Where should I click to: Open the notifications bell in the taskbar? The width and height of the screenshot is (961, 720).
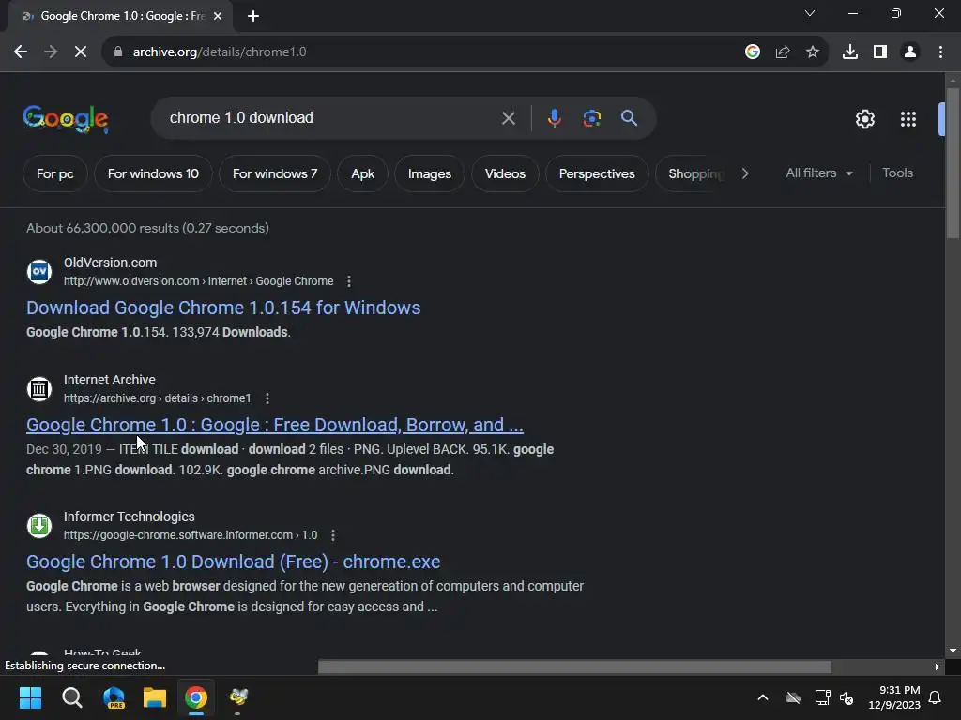936,697
